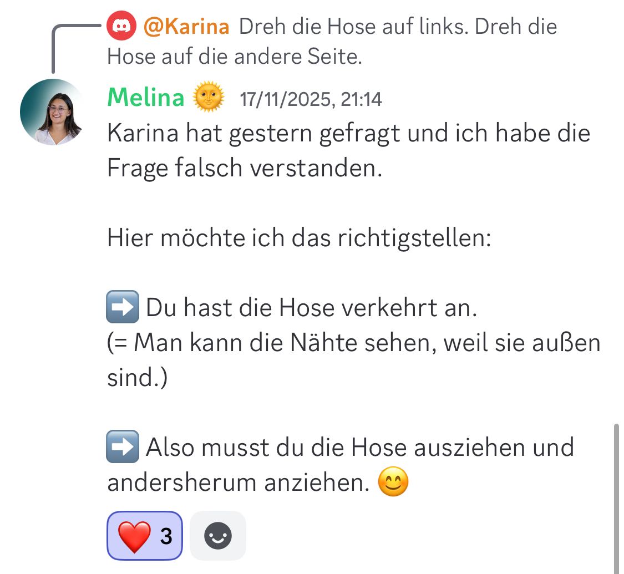Screen dimensions: 624x574
Task: Click the arrow emoji before "Also musst"
Action: (122, 448)
